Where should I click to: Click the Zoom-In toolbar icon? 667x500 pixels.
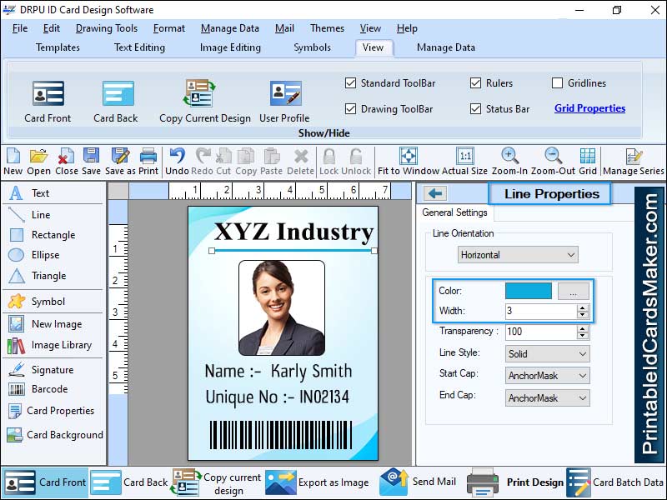pyautogui.click(x=509, y=157)
